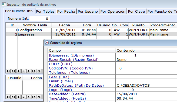This screenshot has height=102, width=177.
Task: Select the TimeAdded field row
Action: point(112,99)
